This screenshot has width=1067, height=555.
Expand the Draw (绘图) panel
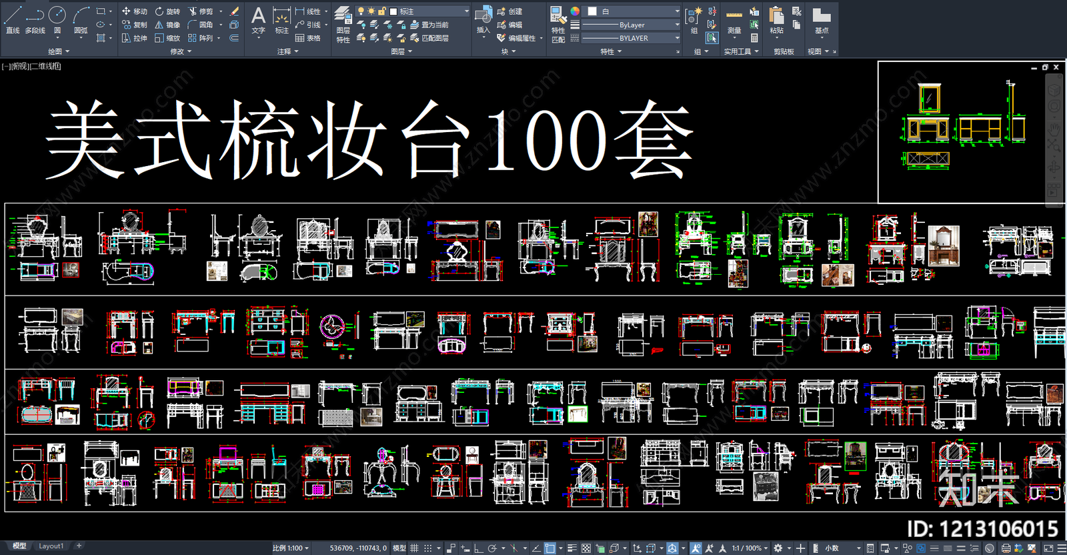coord(59,51)
